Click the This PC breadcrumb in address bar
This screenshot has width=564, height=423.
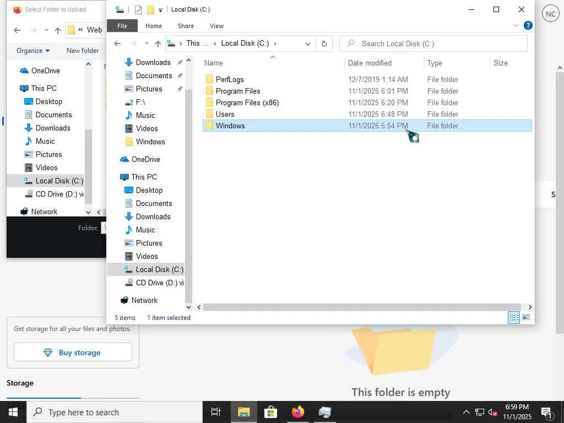197,44
